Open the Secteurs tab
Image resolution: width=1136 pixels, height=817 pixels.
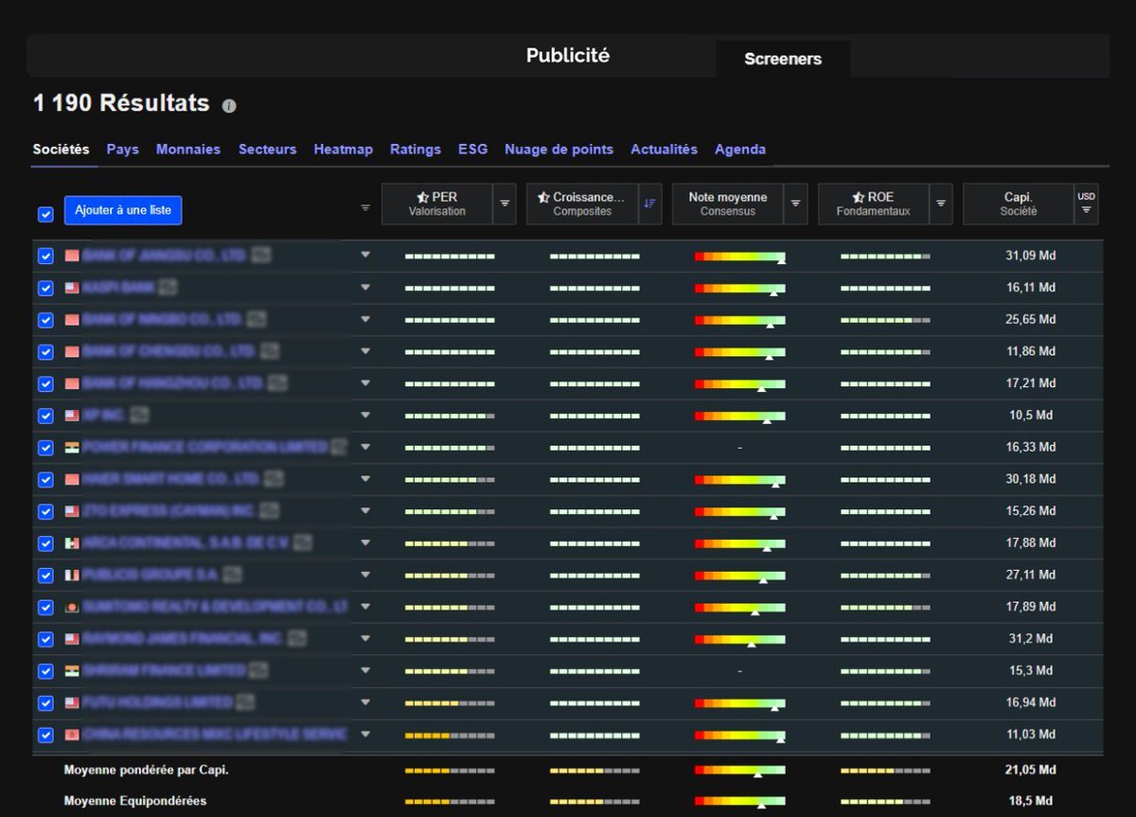pyautogui.click(x=268, y=150)
